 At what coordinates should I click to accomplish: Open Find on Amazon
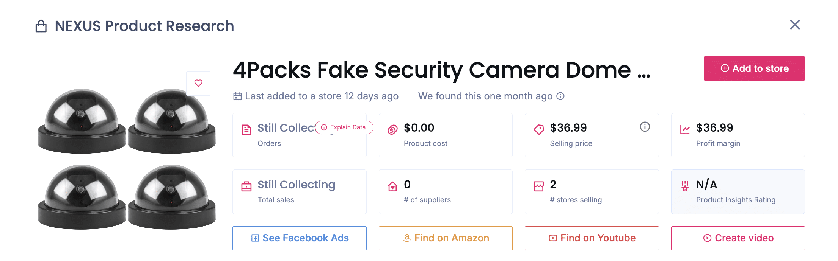(446, 238)
